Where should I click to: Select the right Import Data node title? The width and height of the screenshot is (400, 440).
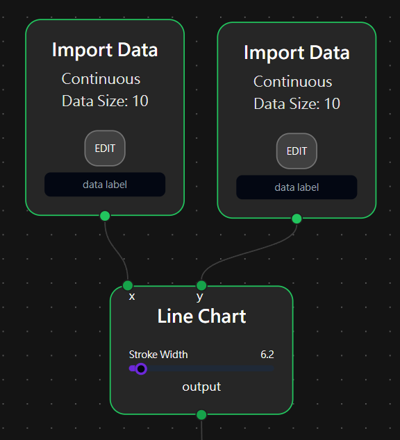[297, 53]
